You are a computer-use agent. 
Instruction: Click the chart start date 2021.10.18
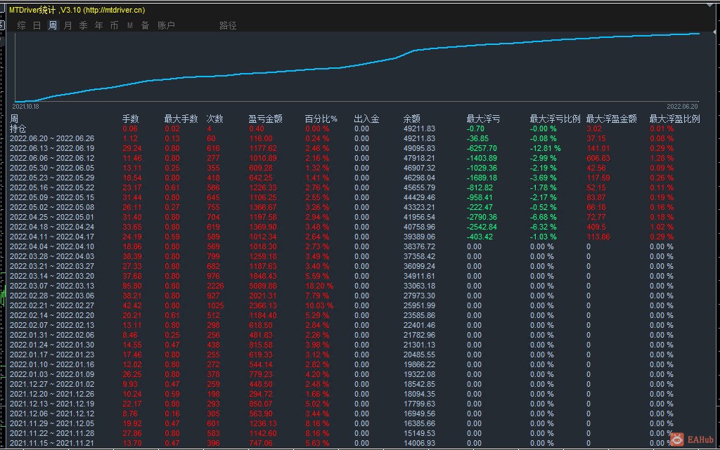26,107
